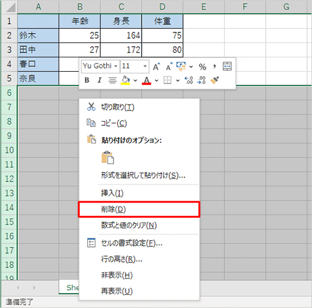The height and width of the screenshot is (308, 312).
Task: Apply comma style format
Action: pos(215,67)
